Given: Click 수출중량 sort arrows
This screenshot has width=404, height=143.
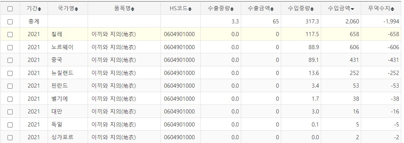Looking at the screenshot, I should pyautogui.click(x=232, y=9).
